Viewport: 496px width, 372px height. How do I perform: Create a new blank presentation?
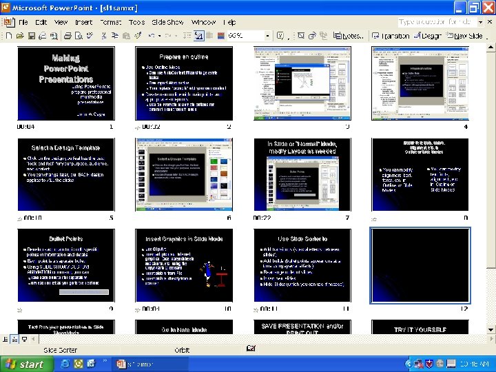pos(9,36)
